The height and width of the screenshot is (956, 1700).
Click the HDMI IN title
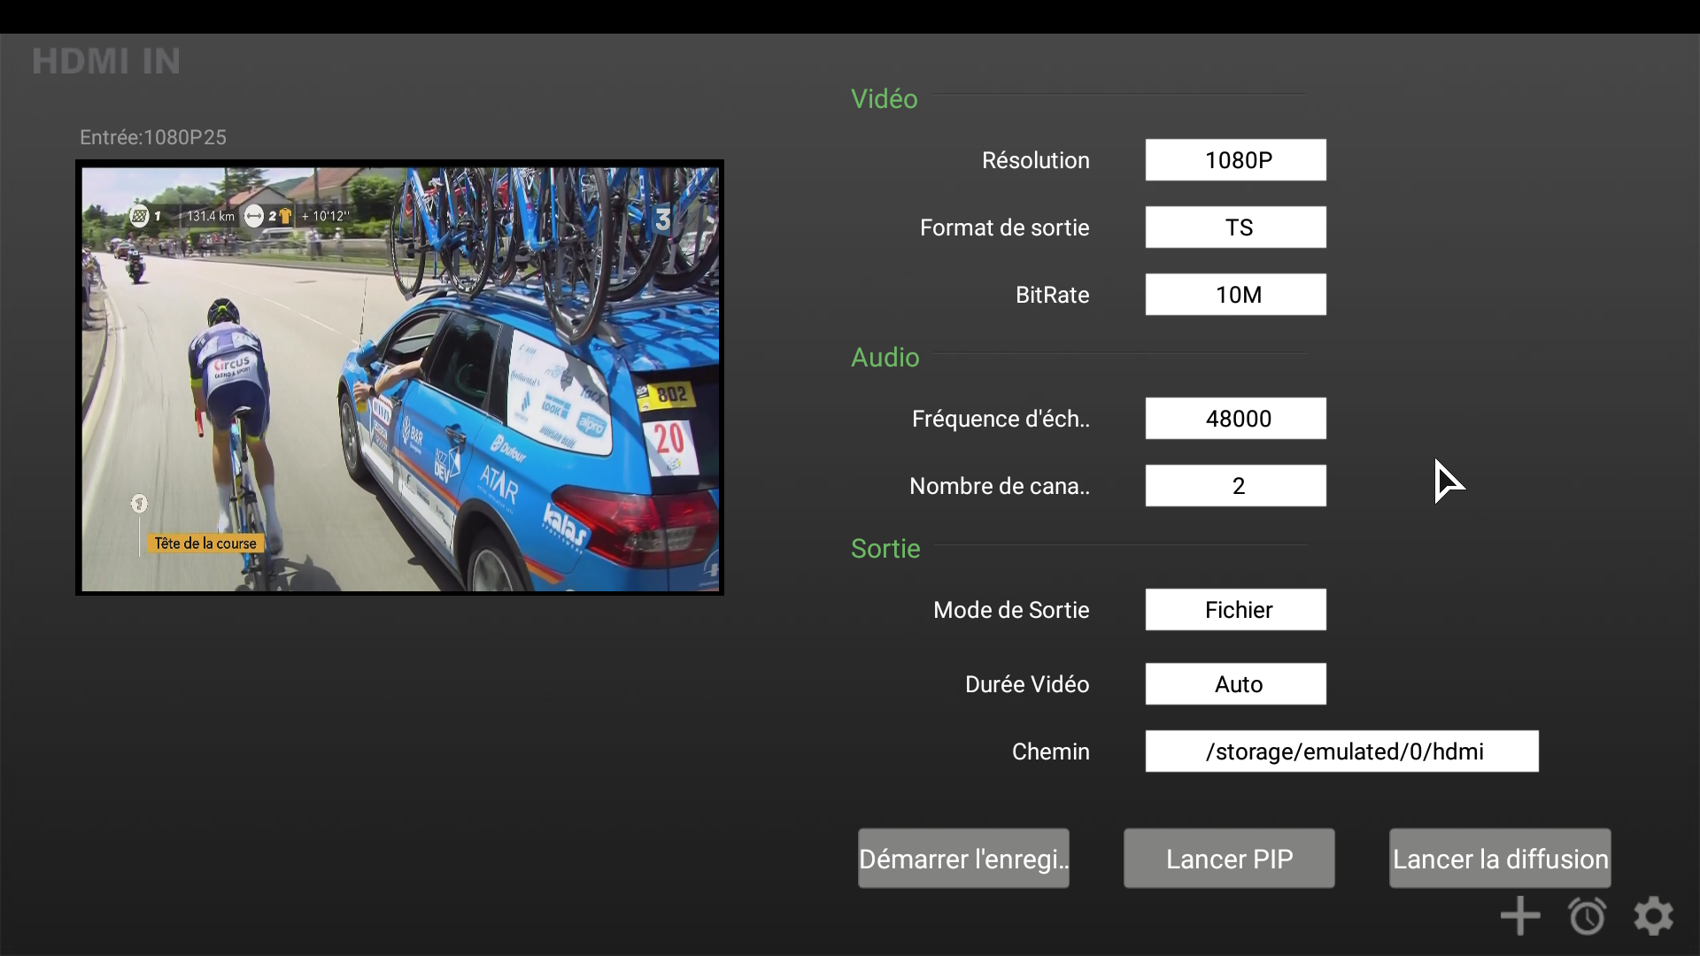click(x=106, y=61)
